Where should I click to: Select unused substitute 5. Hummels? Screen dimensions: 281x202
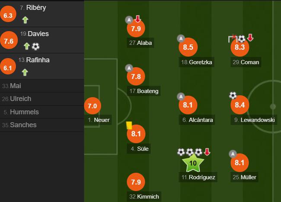click(x=42, y=112)
